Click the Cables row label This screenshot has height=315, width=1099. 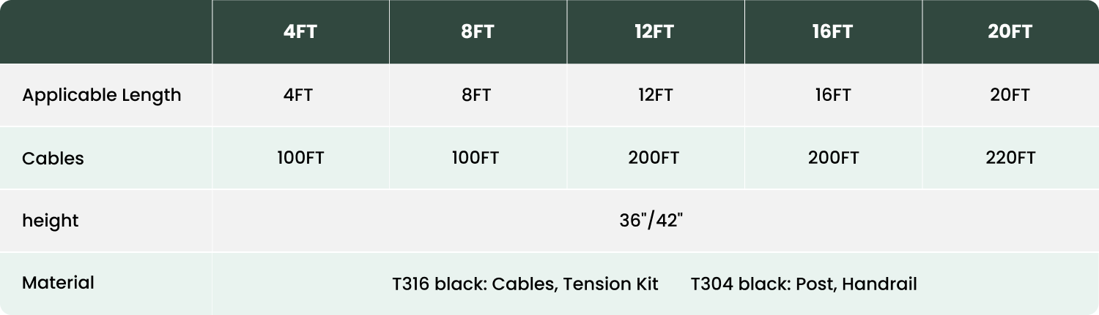point(53,158)
